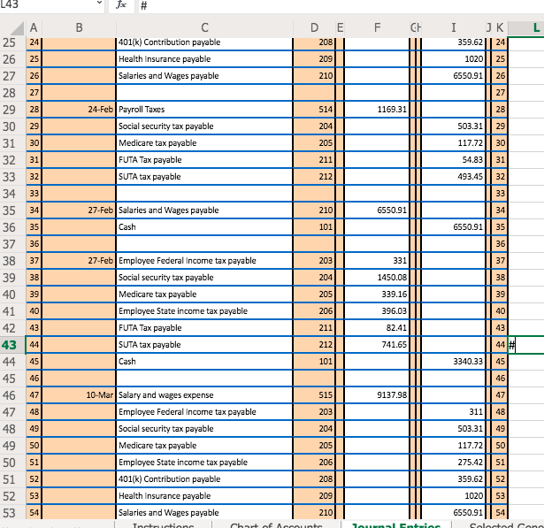The image size is (544, 528).
Task: Select column F header
Action: (x=377, y=27)
